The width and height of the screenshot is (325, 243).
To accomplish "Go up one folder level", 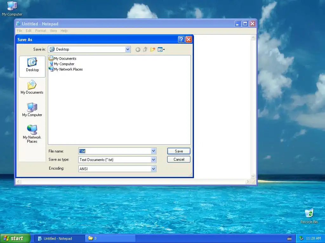I will pyautogui.click(x=145, y=49).
